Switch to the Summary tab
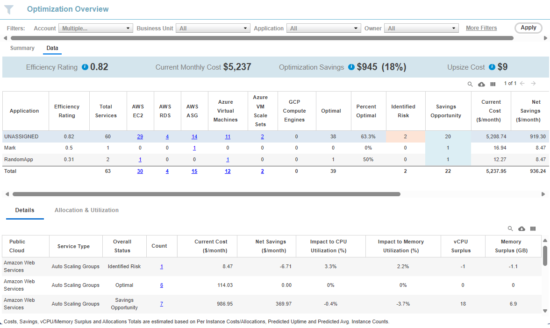Viewport: 550px width, 328px height. (x=22, y=48)
